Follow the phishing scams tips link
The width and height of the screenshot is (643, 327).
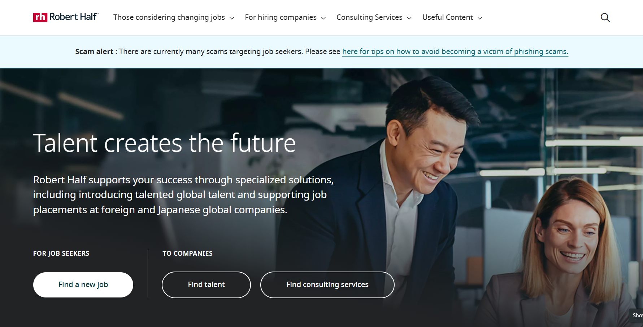tap(455, 51)
